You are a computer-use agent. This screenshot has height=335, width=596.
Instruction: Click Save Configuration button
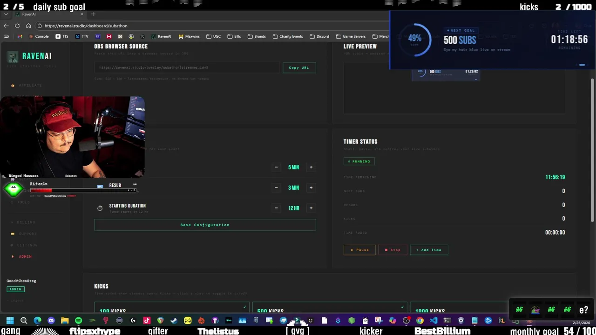205,225
